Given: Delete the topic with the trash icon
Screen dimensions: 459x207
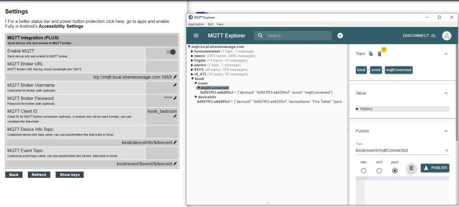Looking at the screenshot, I should point(379,54).
